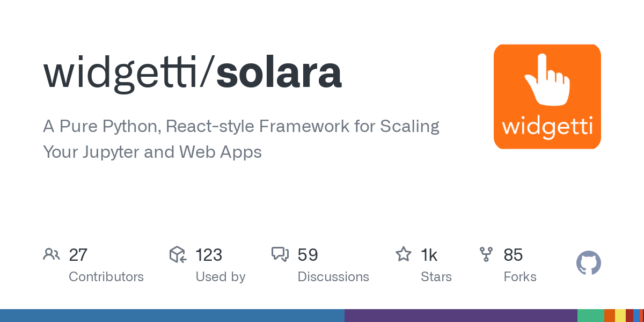The width and height of the screenshot is (644, 322).
Task: Click the GitHub Octocat logo
Action: (x=588, y=263)
